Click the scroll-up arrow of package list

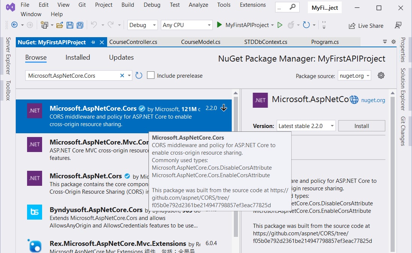tap(236, 93)
